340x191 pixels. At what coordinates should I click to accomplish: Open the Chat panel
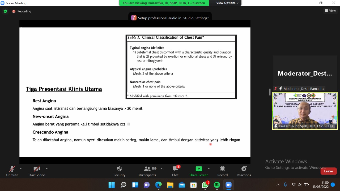pyautogui.click(x=175, y=169)
